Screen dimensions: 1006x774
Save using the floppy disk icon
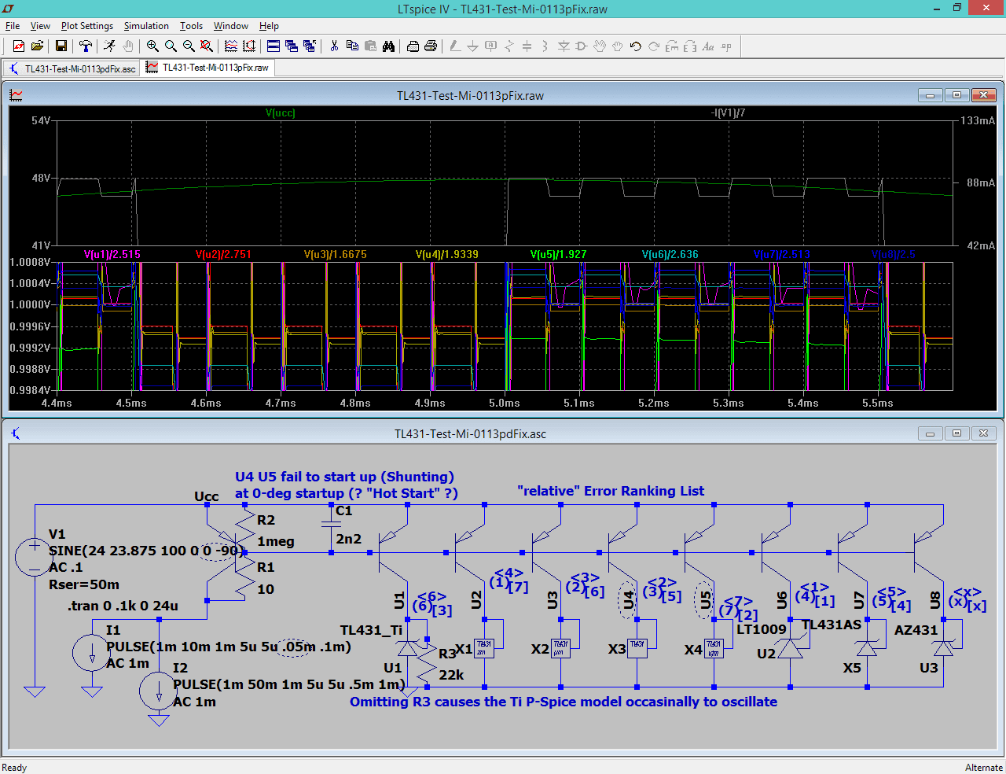tap(61, 46)
